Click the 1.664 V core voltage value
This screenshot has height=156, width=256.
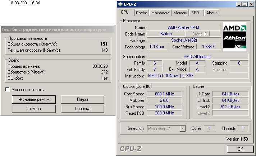point(209,47)
